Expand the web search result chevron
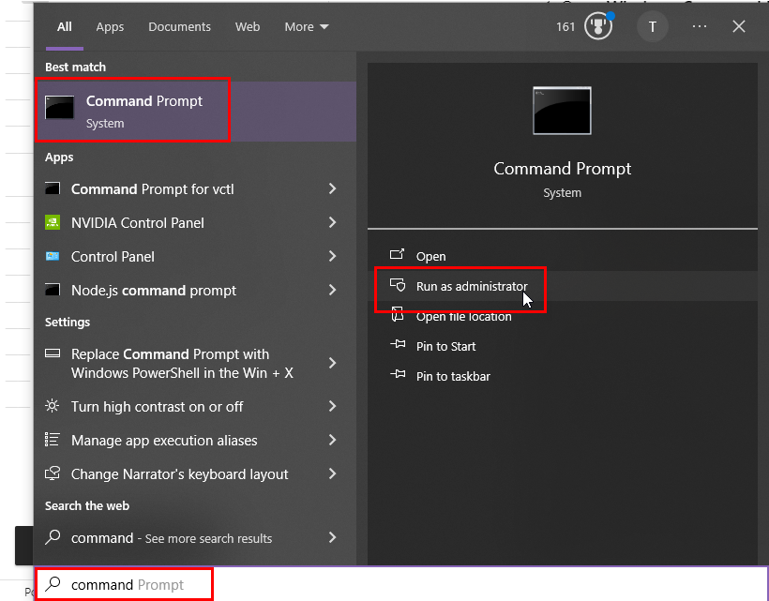The height and width of the screenshot is (601, 769). (333, 538)
